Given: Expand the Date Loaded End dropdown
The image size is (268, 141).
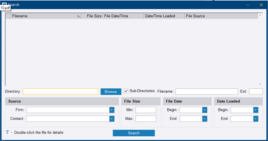Looking at the screenshot, I should [256, 119].
